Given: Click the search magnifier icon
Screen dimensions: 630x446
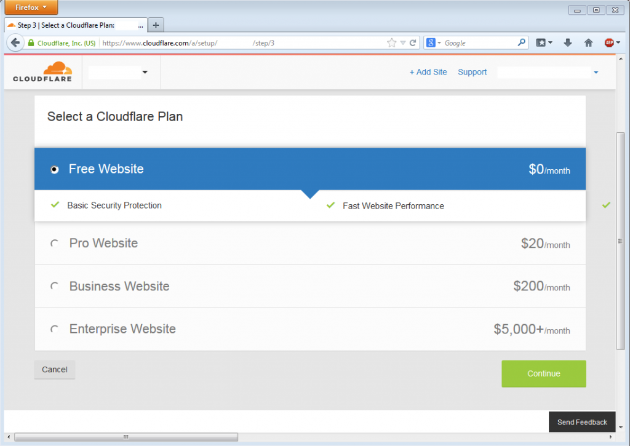Looking at the screenshot, I should 522,43.
